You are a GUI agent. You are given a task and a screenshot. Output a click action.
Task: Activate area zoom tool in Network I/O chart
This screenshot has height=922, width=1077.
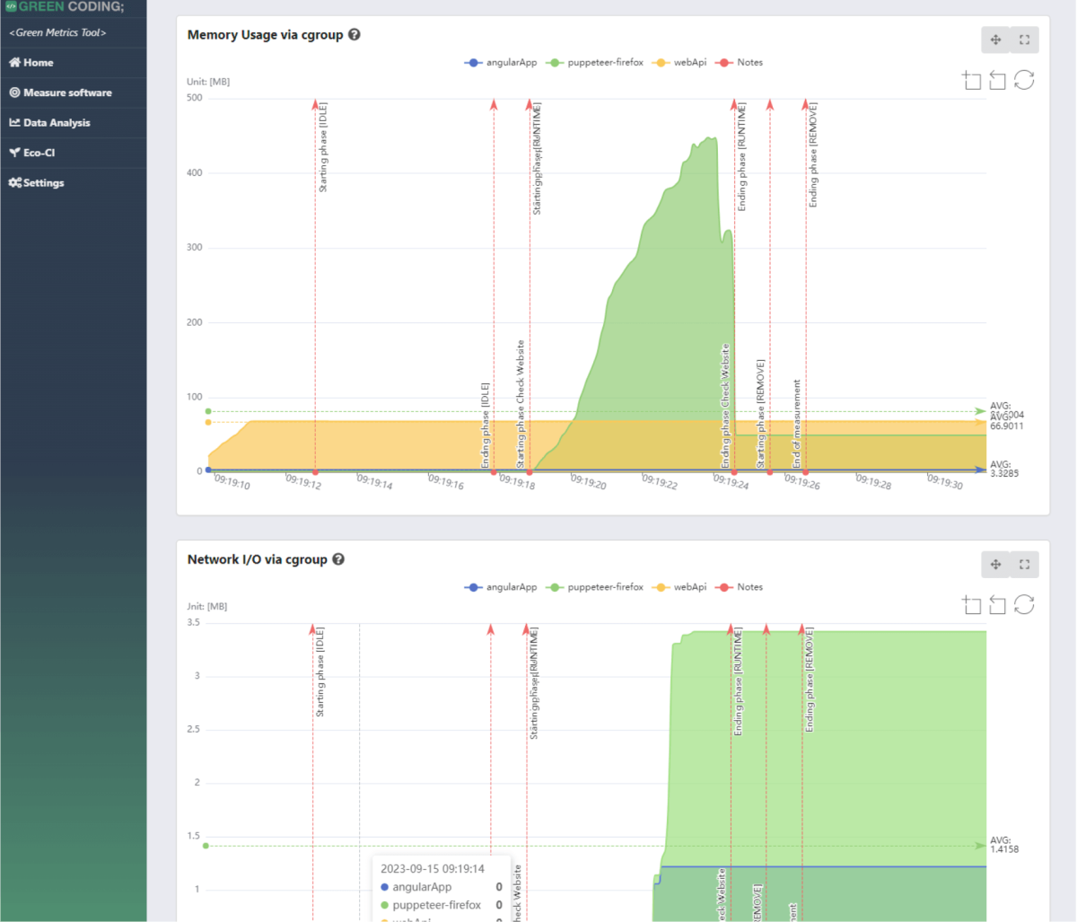pyautogui.click(x=971, y=604)
